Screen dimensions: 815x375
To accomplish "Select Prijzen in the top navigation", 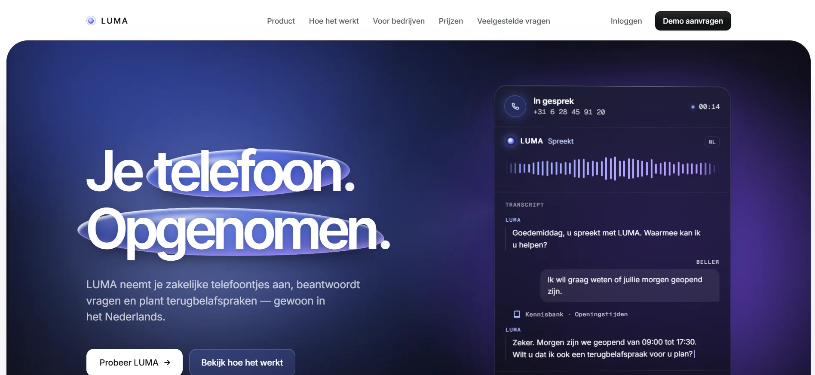I will [450, 21].
